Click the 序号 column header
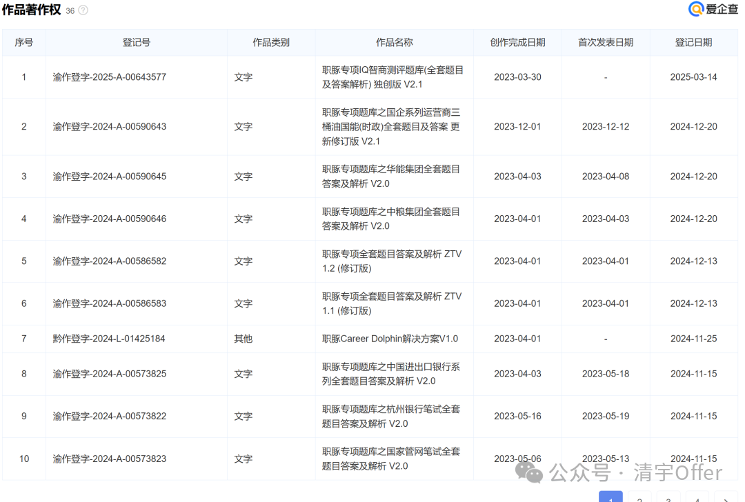The height and width of the screenshot is (502, 745). tap(23, 42)
